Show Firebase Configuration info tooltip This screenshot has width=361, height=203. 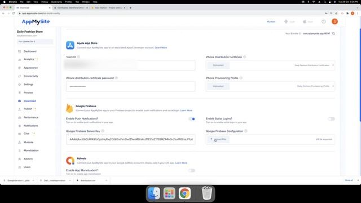click(246, 131)
